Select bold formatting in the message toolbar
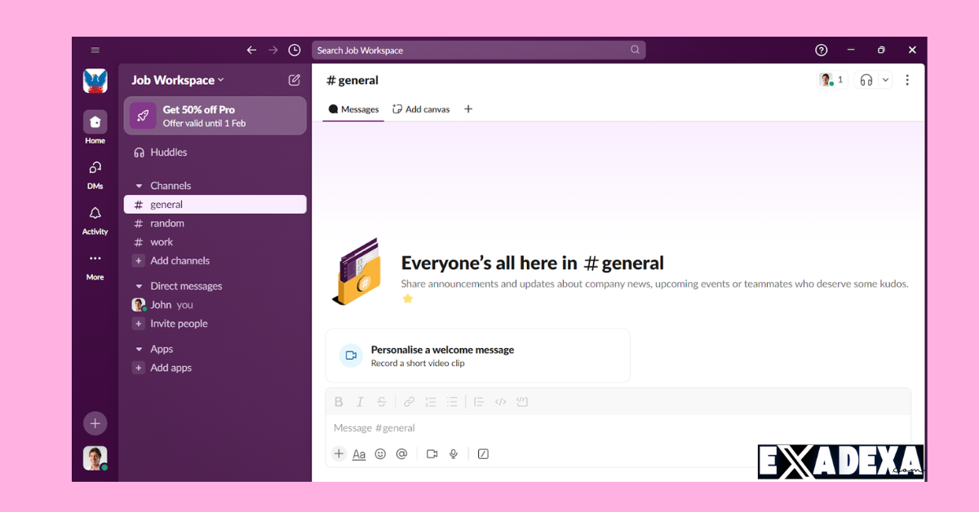 339,401
